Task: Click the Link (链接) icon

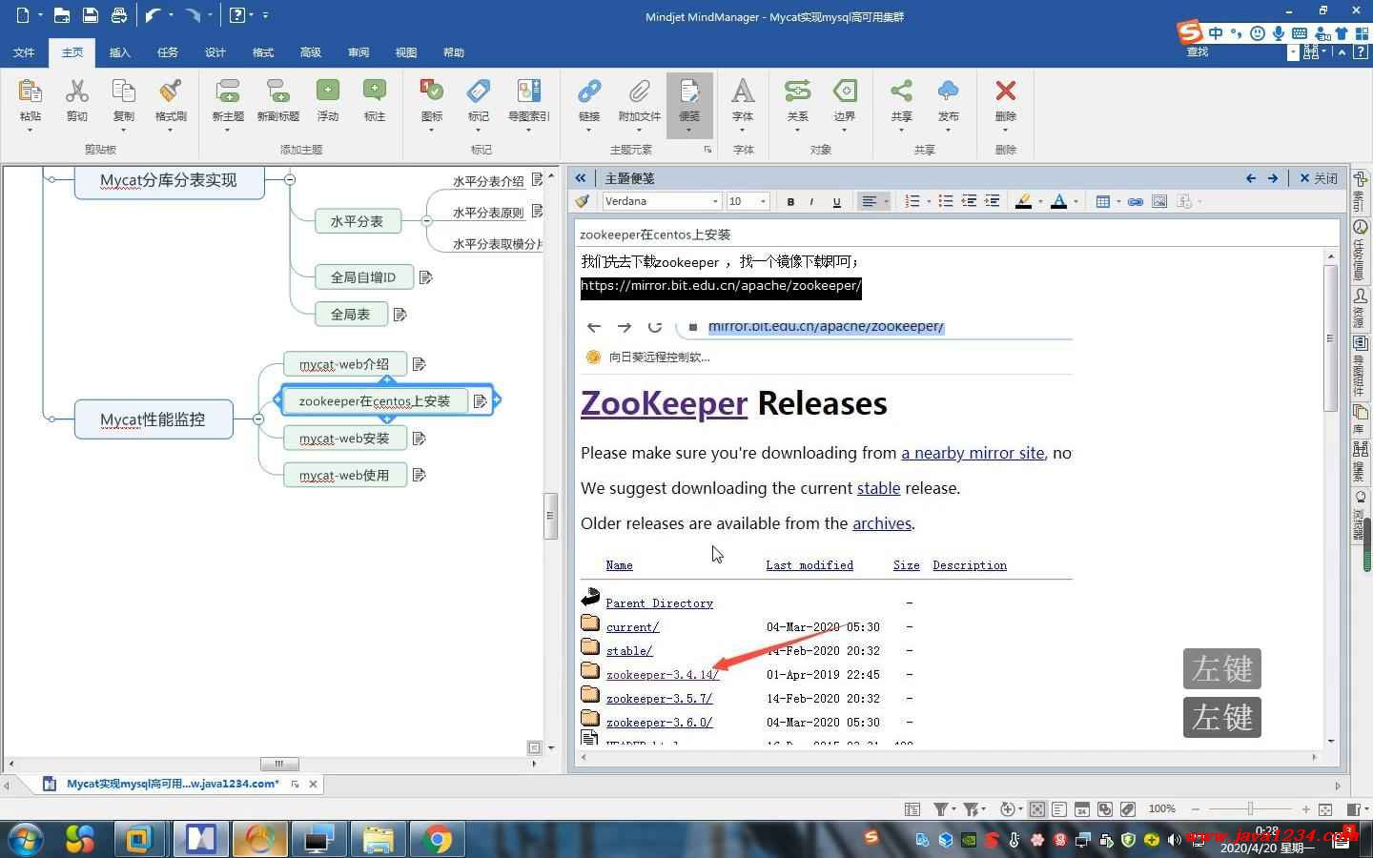Action: [589, 92]
